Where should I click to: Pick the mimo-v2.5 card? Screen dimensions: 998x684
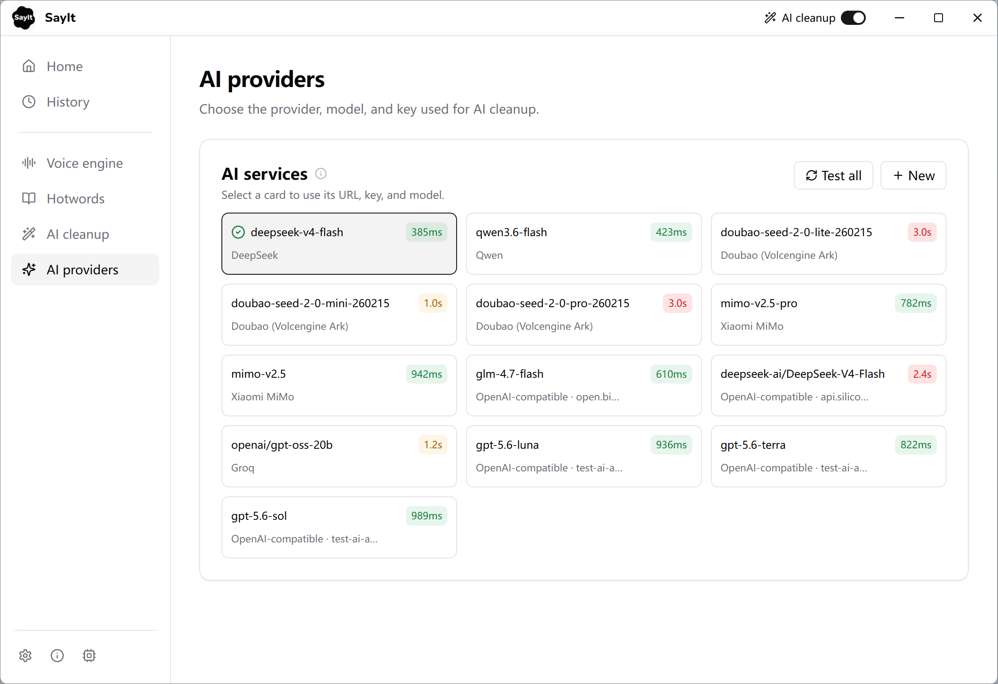[339, 385]
